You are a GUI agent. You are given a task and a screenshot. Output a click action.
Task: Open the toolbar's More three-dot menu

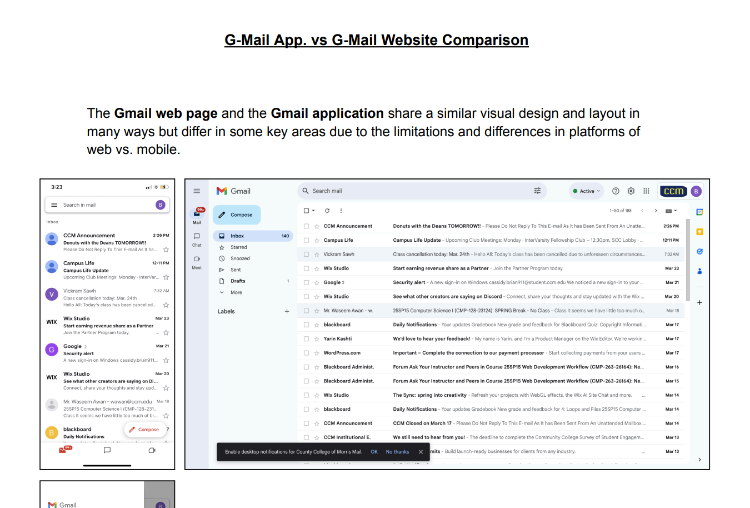coord(341,211)
